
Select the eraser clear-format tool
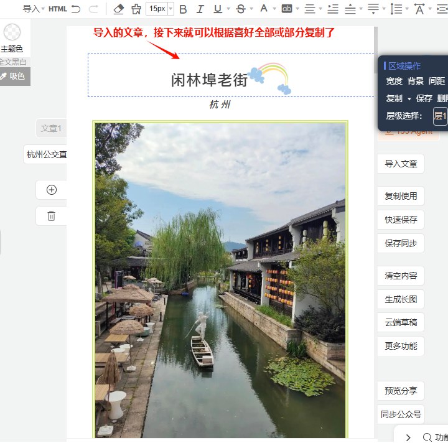point(119,9)
